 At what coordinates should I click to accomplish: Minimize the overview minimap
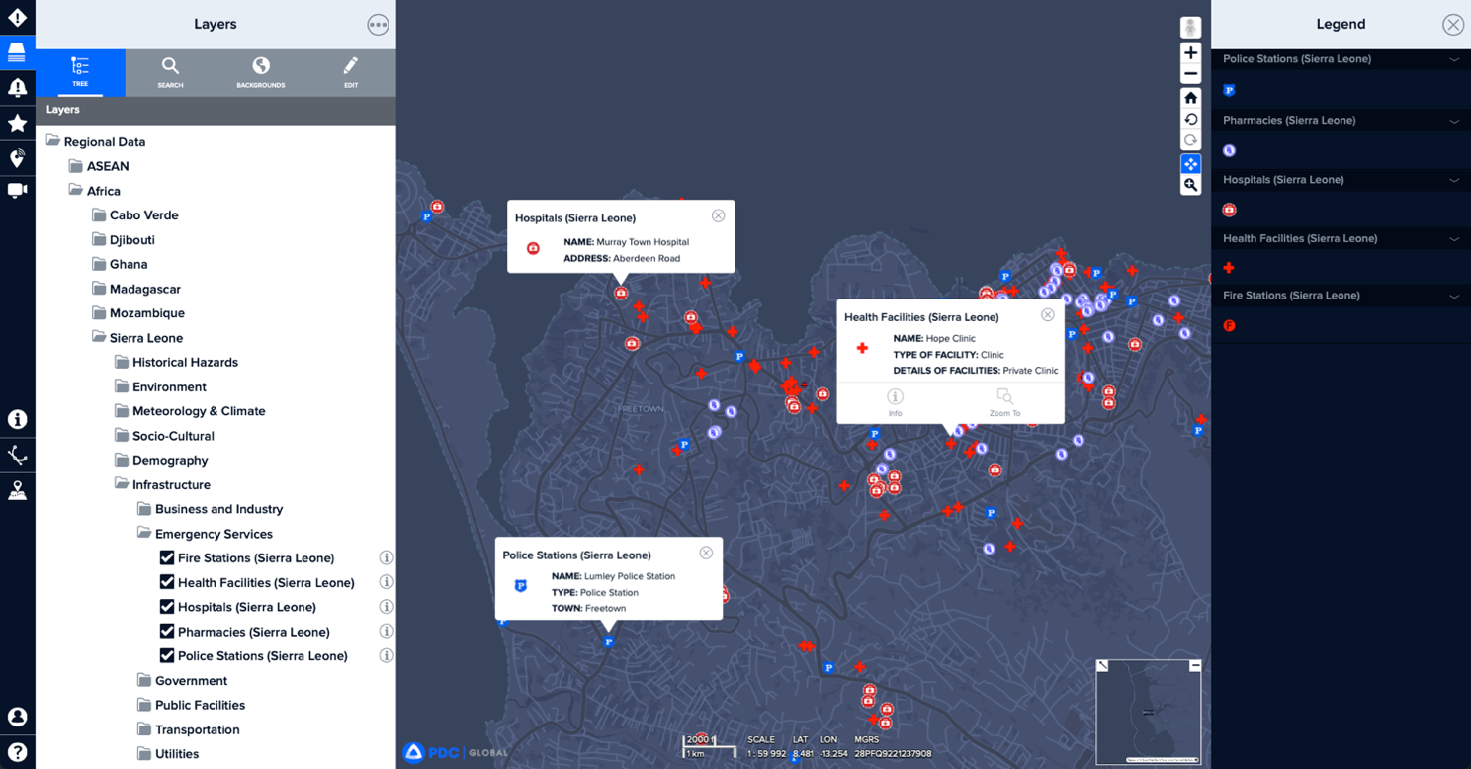click(x=1195, y=666)
